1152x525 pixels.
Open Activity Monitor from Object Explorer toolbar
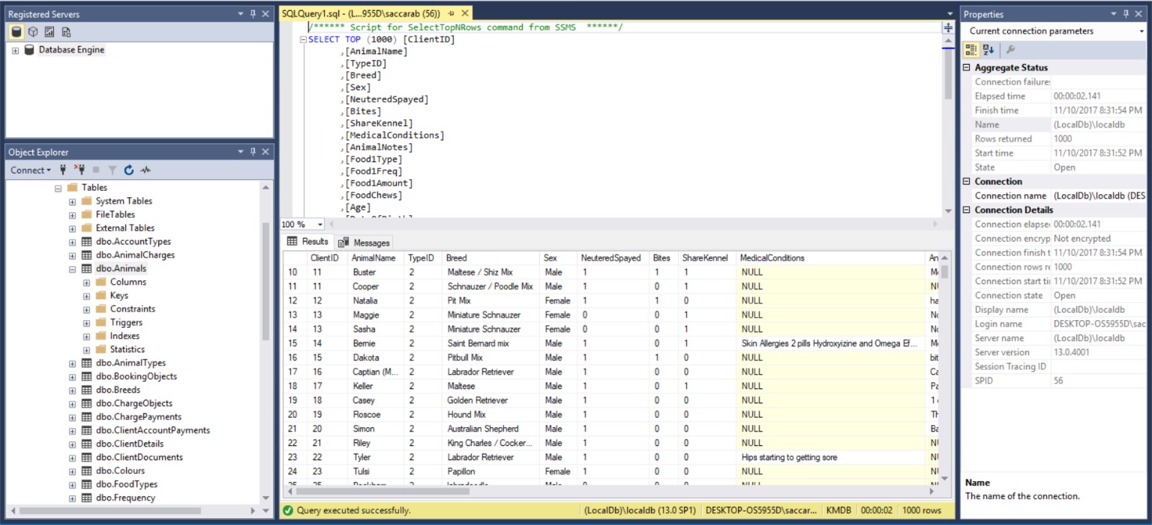point(146,170)
